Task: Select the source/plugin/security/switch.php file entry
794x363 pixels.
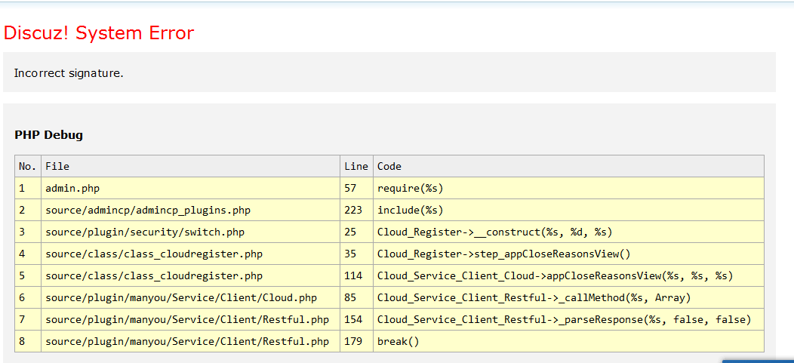Action: coord(145,232)
